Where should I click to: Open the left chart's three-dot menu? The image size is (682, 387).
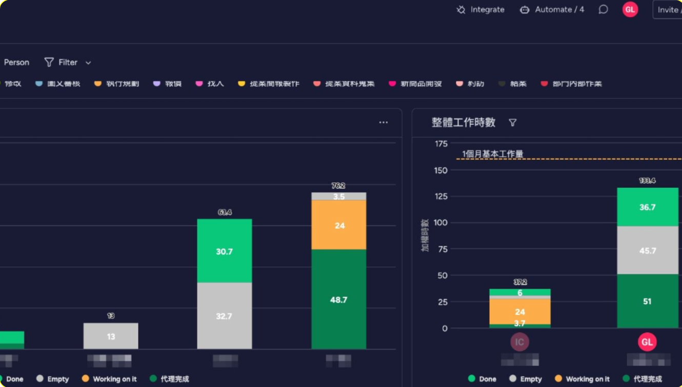[384, 122]
